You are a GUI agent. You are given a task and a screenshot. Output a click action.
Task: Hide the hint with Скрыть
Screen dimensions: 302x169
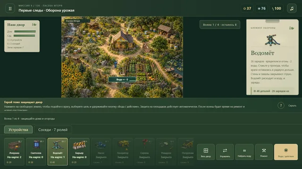click(x=292, y=106)
